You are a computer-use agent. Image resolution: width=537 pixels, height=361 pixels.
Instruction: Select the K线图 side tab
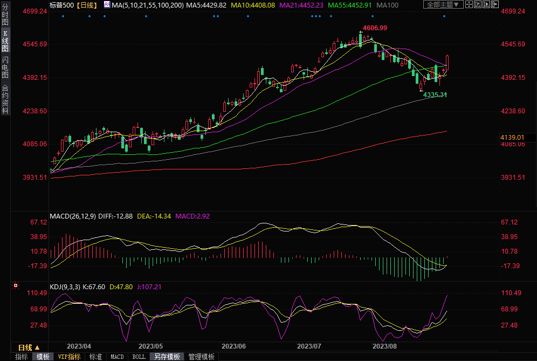pos(5,42)
